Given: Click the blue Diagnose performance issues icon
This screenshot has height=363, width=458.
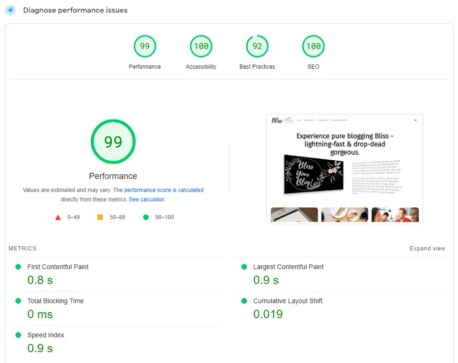Looking at the screenshot, I should coord(10,10).
